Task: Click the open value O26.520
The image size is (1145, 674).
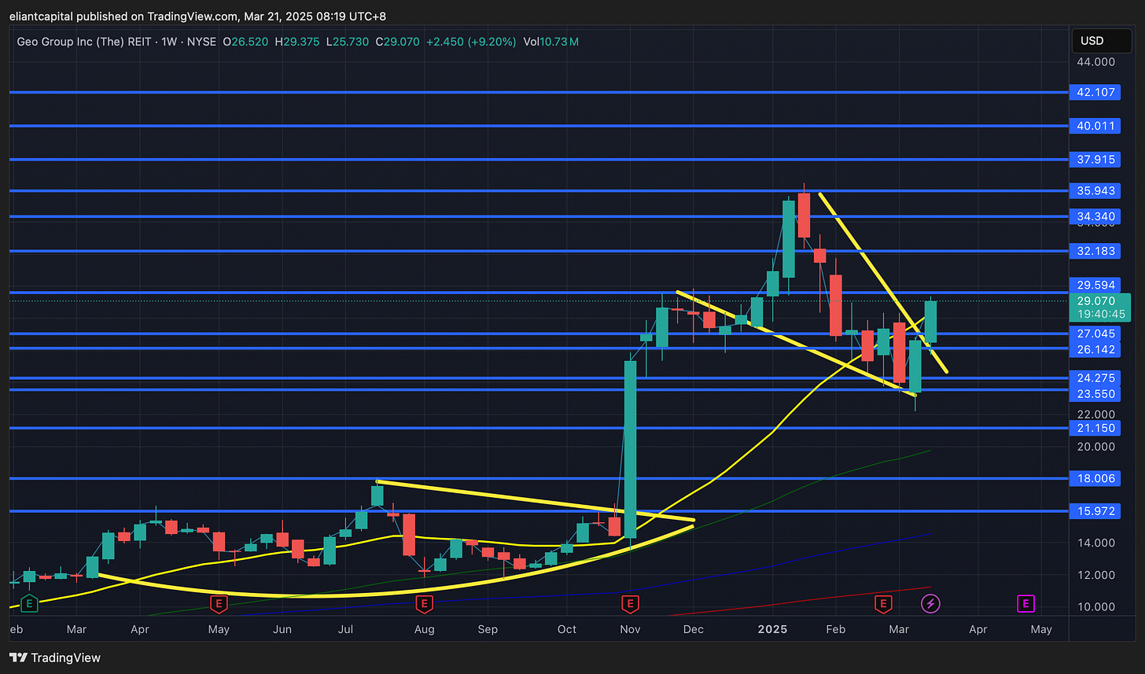Action: click(x=245, y=41)
